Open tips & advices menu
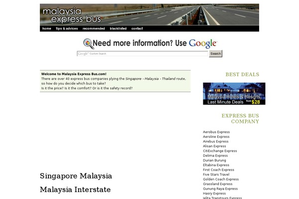 click(x=67, y=28)
